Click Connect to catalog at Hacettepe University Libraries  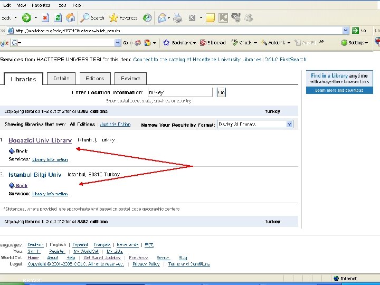coord(197,59)
